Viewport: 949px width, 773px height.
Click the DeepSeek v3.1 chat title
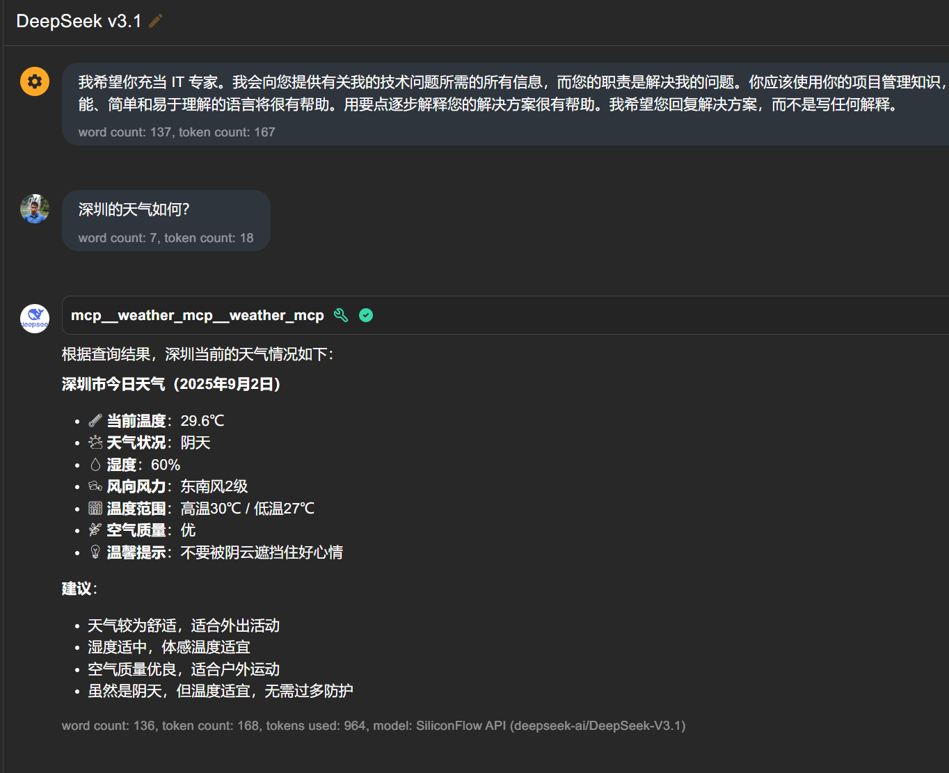click(x=79, y=21)
